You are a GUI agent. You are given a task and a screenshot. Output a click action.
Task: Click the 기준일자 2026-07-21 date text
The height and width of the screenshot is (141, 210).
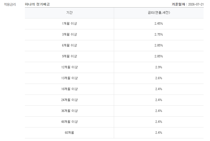[187, 4]
